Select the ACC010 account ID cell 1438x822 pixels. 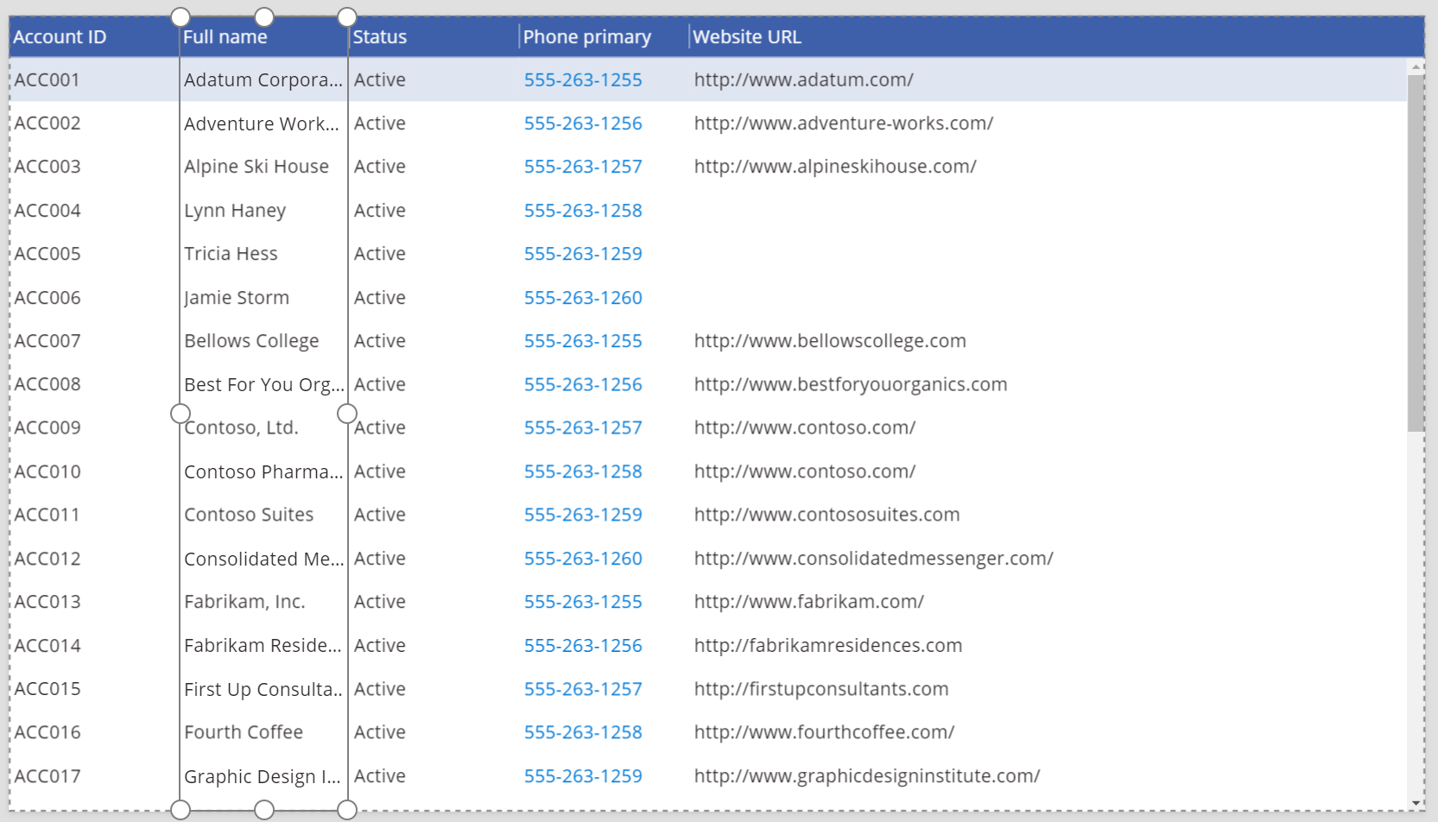click(48, 471)
